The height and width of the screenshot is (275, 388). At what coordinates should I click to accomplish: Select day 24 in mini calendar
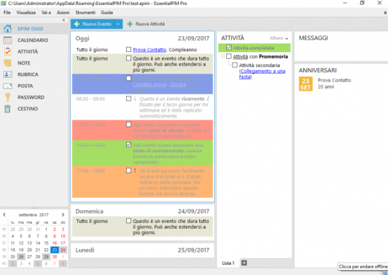(63, 250)
